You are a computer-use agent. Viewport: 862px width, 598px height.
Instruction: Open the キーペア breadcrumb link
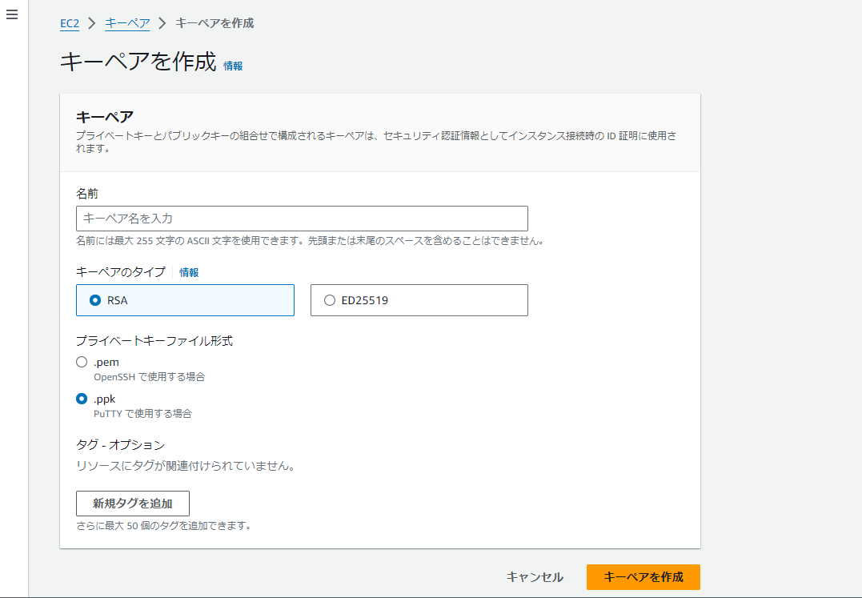point(127,23)
